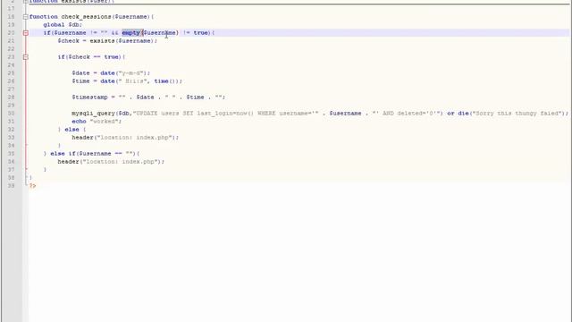Image resolution: width=572 pixels, height=322 pixels.
Task: Collapse the check_sessions function fold marker
Action: [x=26, y=17]
